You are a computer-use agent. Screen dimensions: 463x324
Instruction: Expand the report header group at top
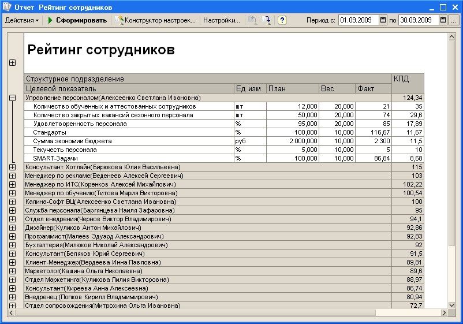click(x=12, y=63)
